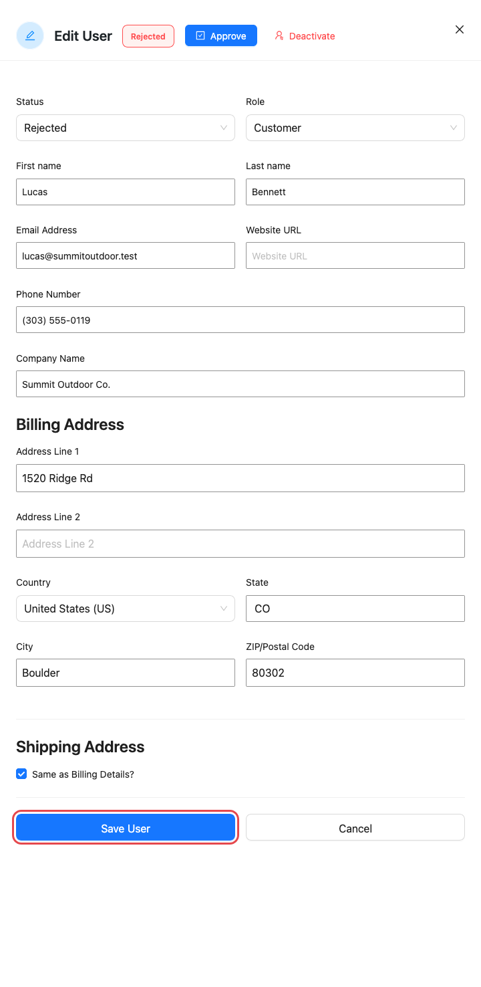Image resolution: width=481 pixels, height=987 pixels.
Task: Click the First name label
Action: 39,166
